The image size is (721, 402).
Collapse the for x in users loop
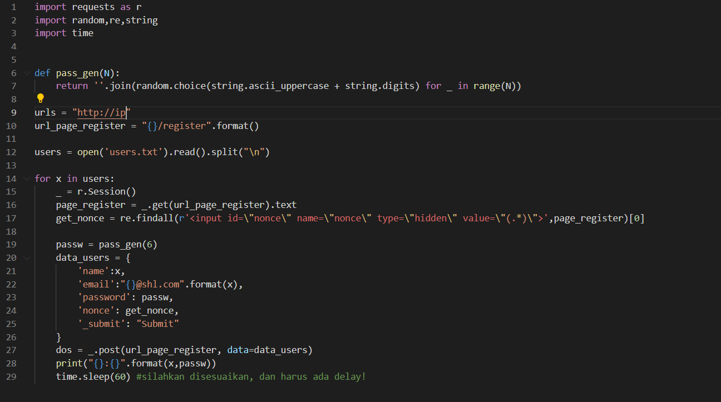click(27, 178)
